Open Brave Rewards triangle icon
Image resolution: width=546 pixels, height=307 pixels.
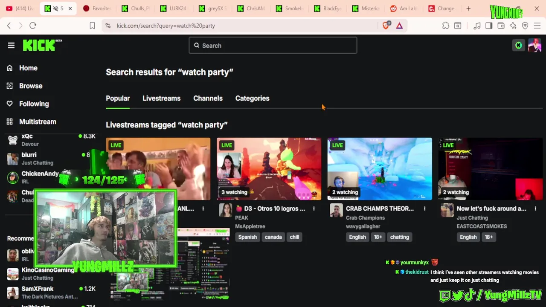(x=399, y=26)
